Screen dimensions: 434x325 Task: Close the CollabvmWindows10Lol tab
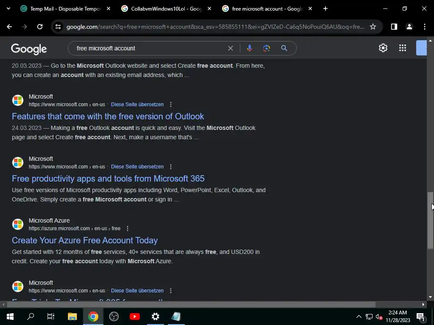pyautogui.click(x=209, y=8)
